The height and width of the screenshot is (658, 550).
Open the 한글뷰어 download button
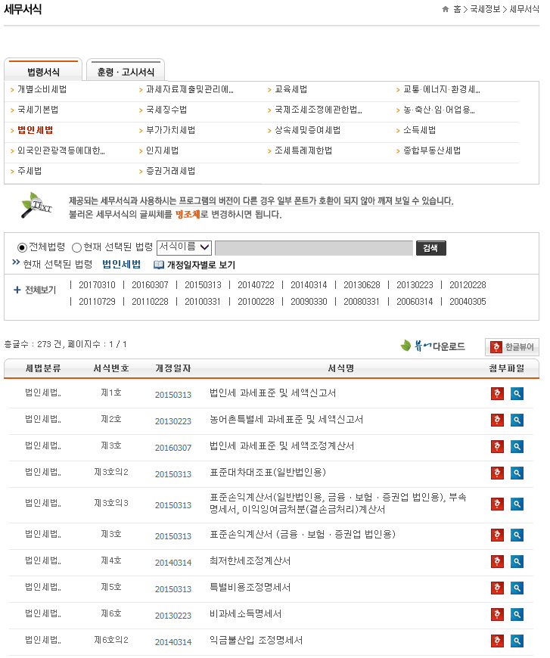click(512, 347)
